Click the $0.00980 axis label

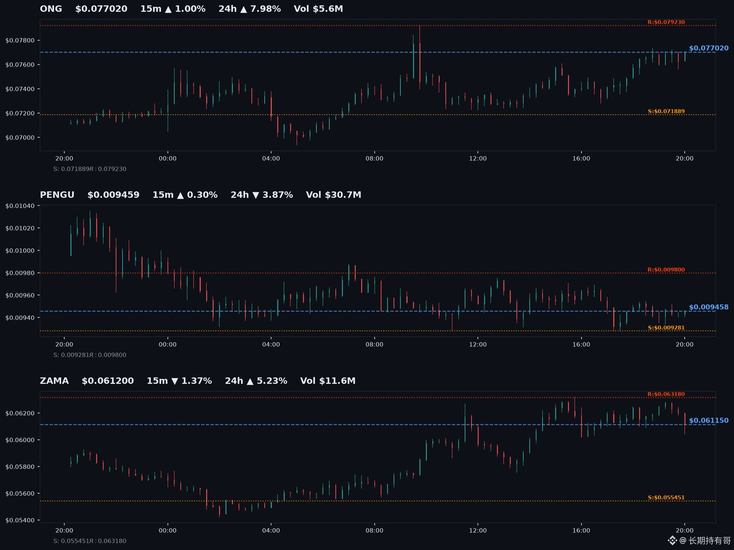(x=20, y=273)
